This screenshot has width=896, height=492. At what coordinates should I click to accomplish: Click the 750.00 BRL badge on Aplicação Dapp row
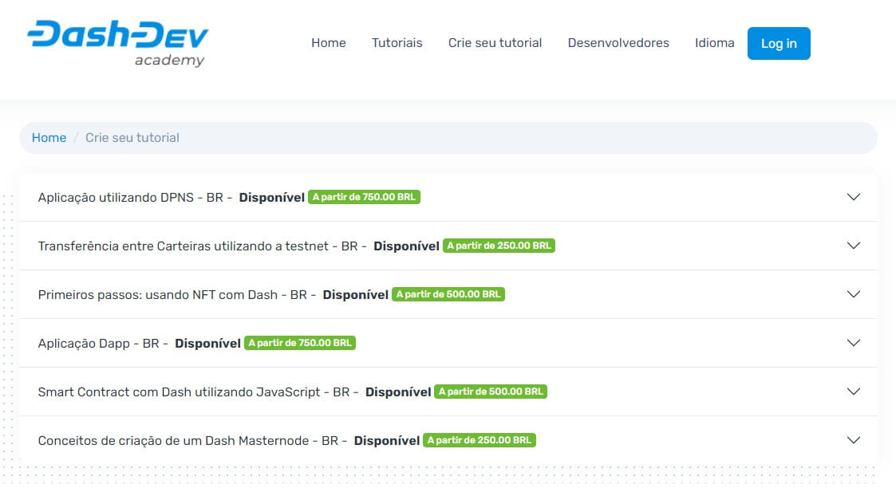tap(300, 343)
